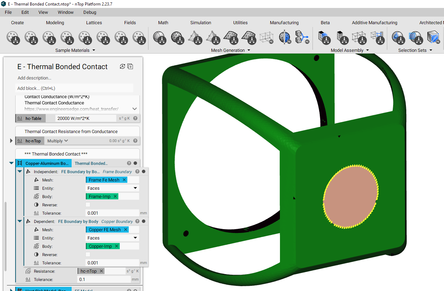
Task: Remove the Frame Fe Mesh chip
Action: pos(125,180)
